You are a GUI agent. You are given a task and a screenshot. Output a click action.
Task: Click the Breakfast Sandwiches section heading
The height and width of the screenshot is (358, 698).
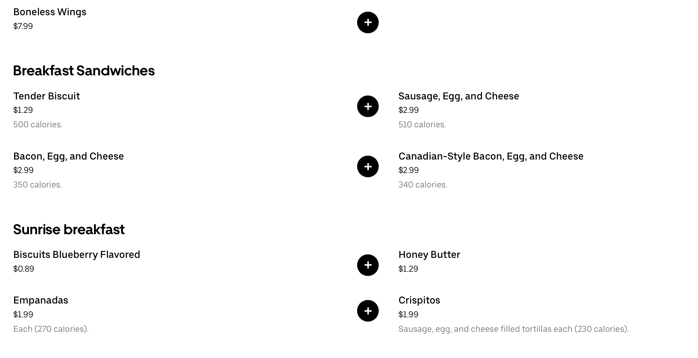[84, 71]
